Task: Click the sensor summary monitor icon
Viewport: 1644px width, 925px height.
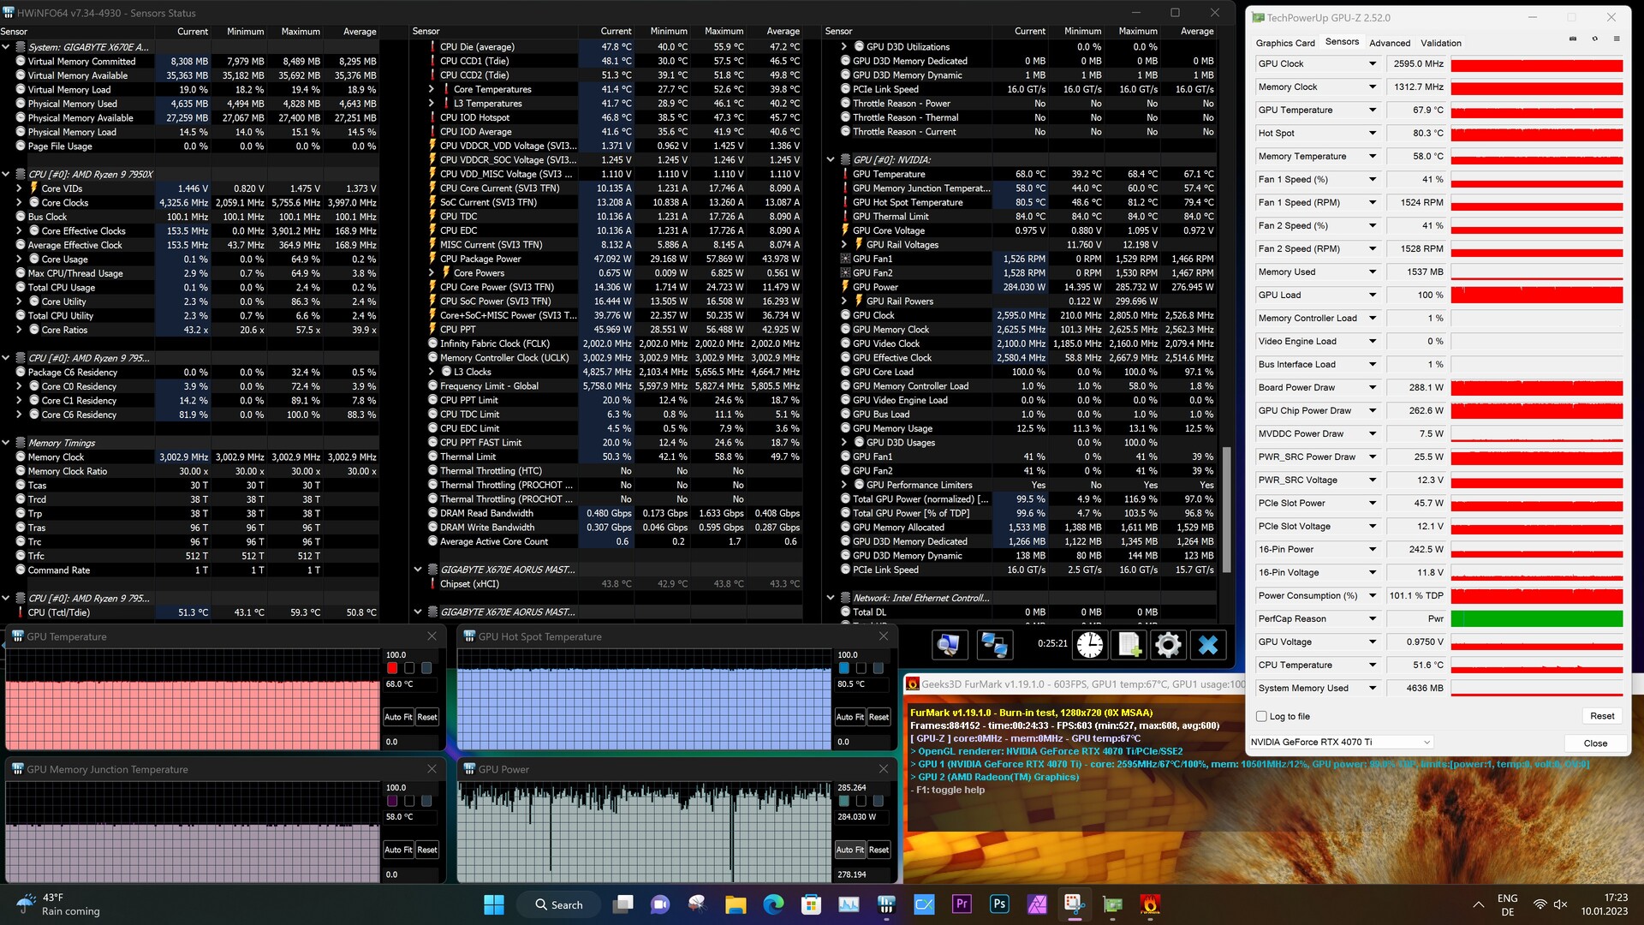Action: click(x=948, y=644)
